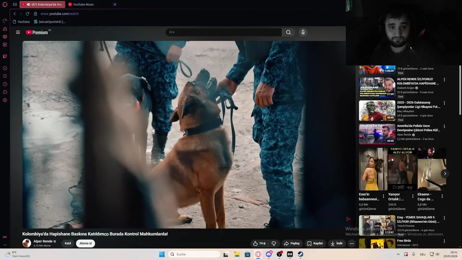Viewport: 462px width, 260px height.
Task: Open options for Eren'in babaannesi short
Action: coord(383,196)
